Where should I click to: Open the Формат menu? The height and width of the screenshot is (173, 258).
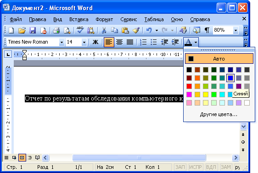(104, 19)
